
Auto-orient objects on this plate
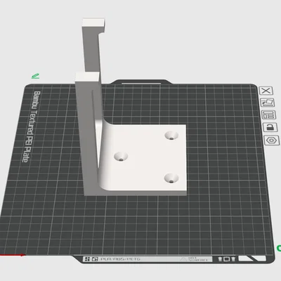pyautogui.click(x=268, y=103)
